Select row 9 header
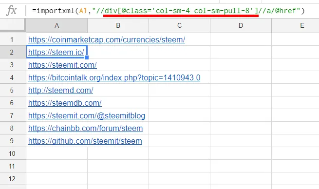The height and width of the screenshot is (189, 319). coord(12,141)
